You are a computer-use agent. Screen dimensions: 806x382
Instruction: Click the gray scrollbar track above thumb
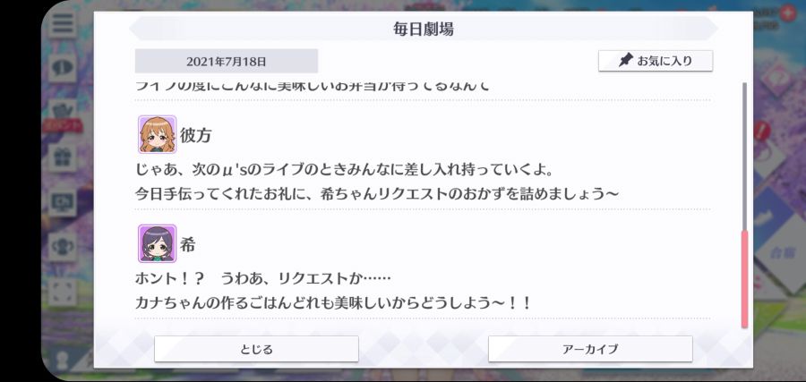744,156
